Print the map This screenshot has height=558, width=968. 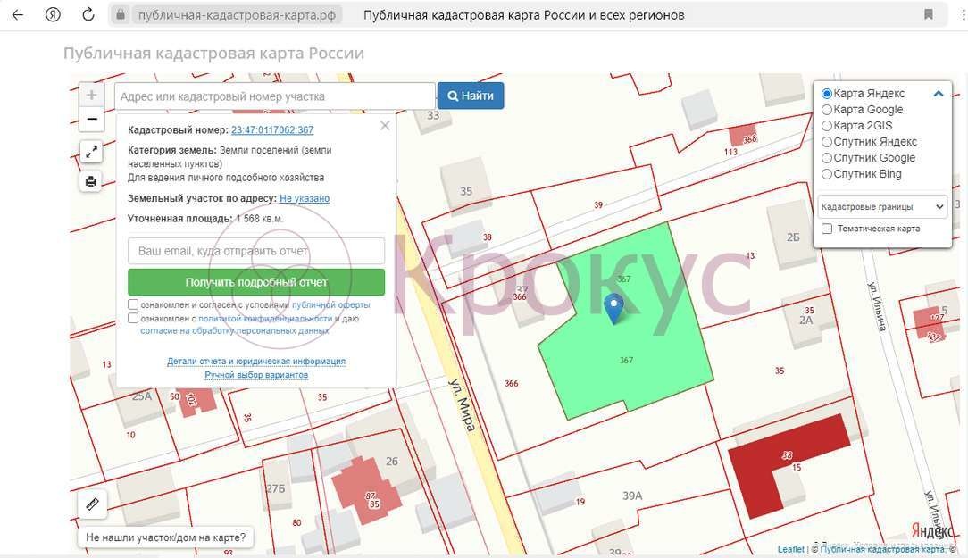click(x=91, y=181)
